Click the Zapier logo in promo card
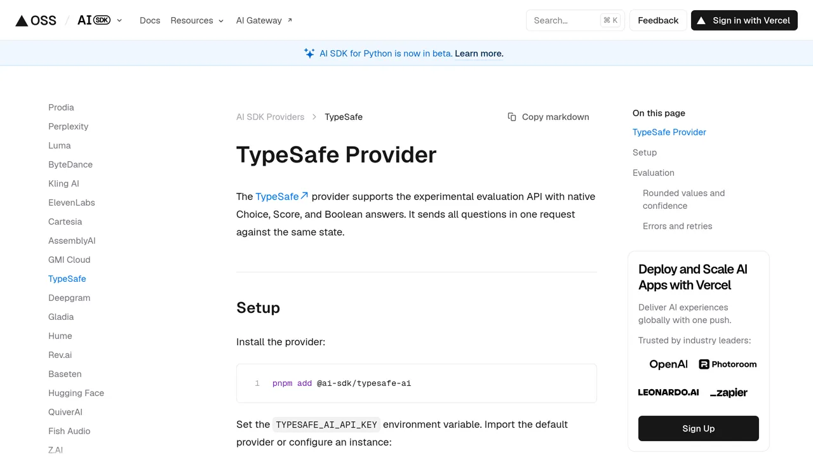Image resolution: width=813 pixels, height=457 pixels. 729,393
